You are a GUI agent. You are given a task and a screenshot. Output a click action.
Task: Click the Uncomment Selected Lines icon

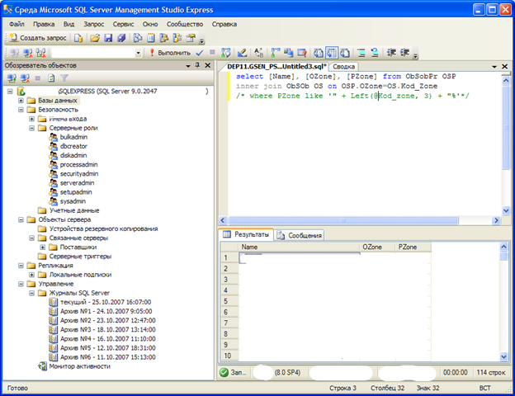coord(375,53)
